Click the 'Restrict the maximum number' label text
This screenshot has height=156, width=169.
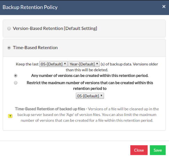90,86
